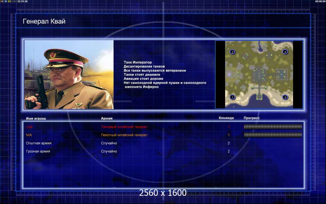
Task: Click "Все танки выпускаются ветеранами" line
Action: (155, 70)
